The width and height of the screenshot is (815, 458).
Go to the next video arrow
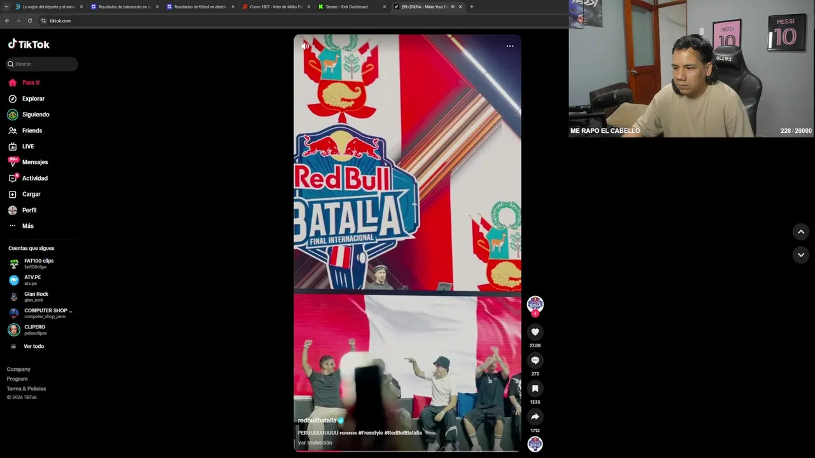[801, 254]
